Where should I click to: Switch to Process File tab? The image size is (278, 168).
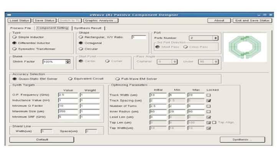[x=21, y=28]
